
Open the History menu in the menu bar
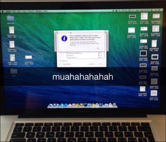[31, 11]
